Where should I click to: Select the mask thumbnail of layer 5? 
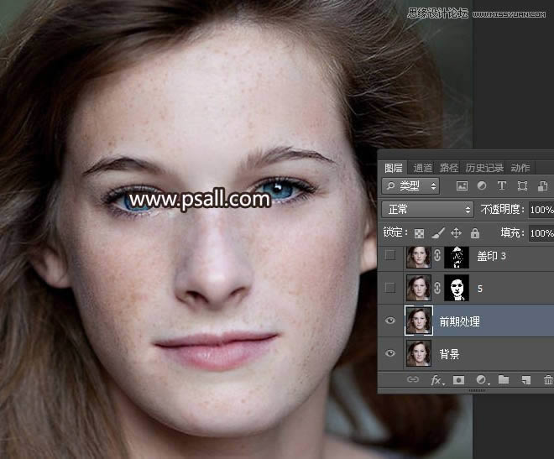(x=455, y=289)
